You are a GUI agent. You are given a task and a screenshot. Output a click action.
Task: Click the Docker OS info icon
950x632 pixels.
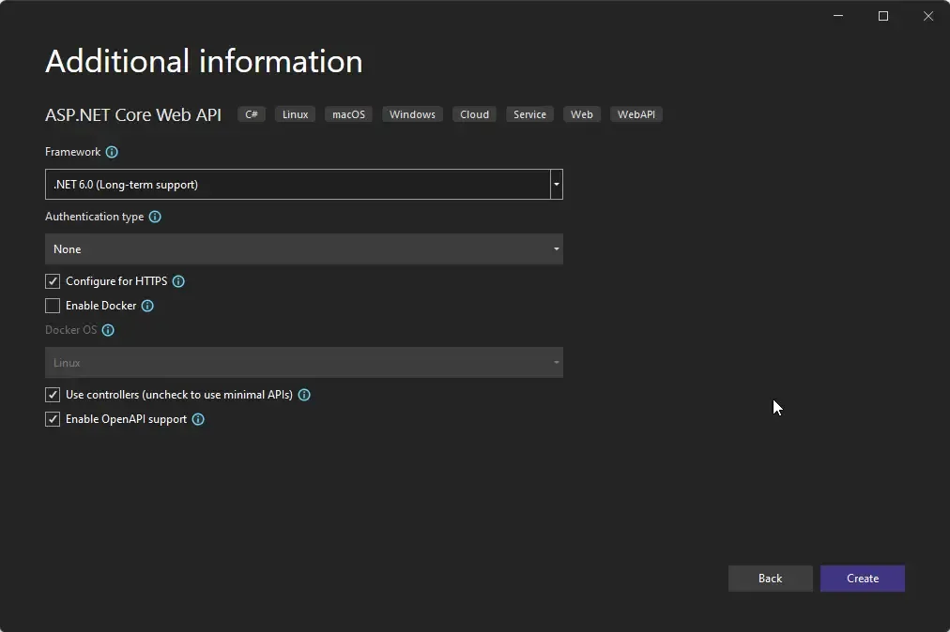(x=107, y=330)
